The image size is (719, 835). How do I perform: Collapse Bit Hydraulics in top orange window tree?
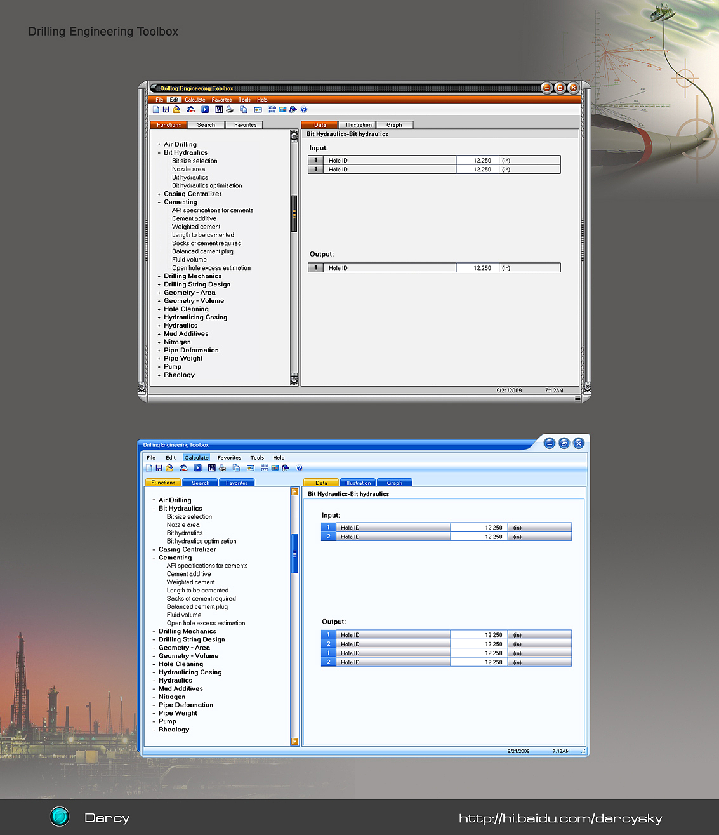click(x=159, y=152)
